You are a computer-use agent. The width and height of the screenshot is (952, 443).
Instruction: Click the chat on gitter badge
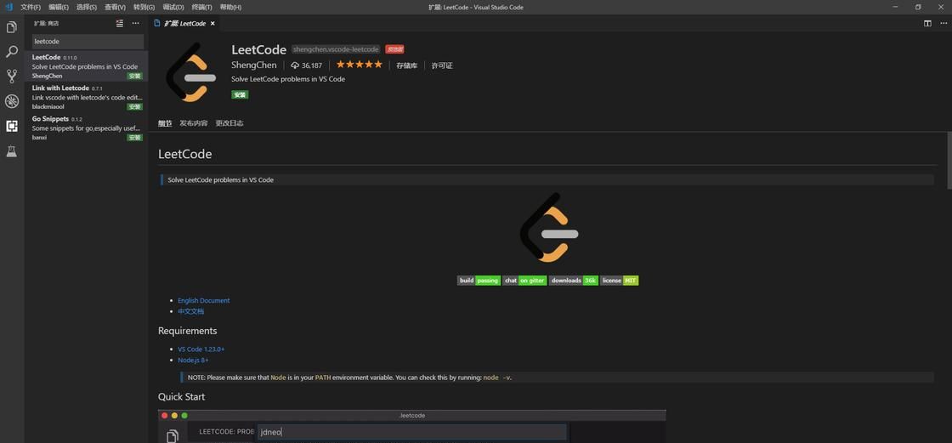[x=524, y=280]
